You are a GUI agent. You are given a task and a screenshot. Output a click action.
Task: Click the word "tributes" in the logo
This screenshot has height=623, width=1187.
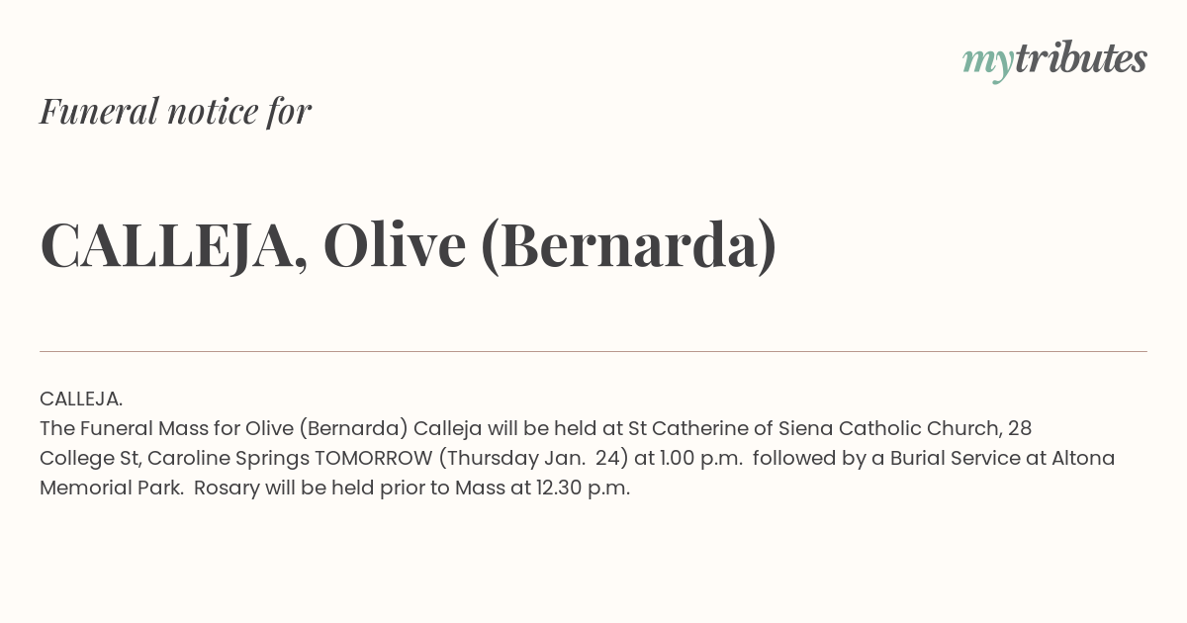click(1081, 58)
